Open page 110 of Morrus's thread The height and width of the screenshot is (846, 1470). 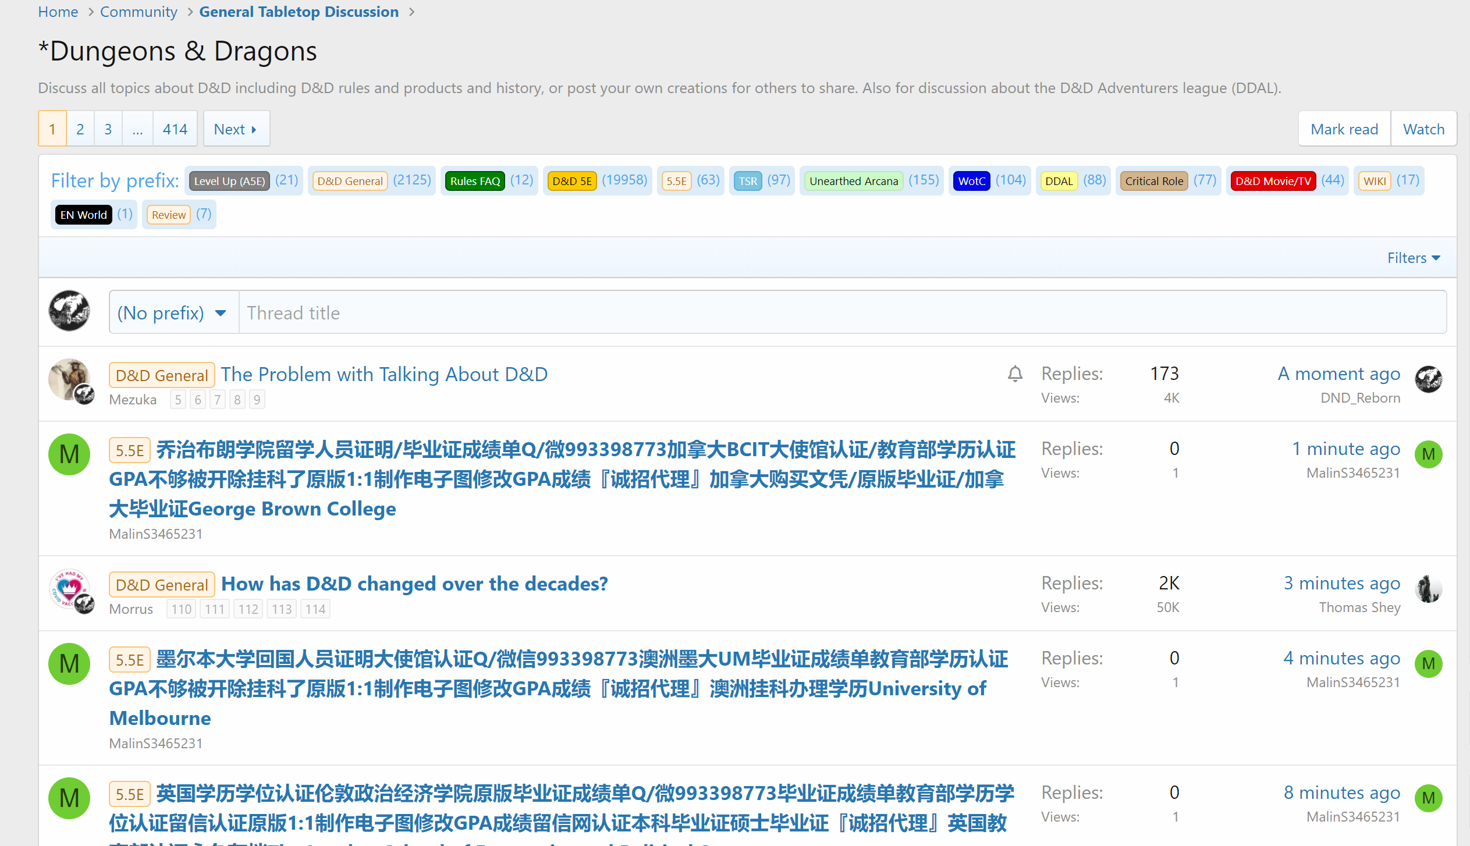tap(181, 609)
